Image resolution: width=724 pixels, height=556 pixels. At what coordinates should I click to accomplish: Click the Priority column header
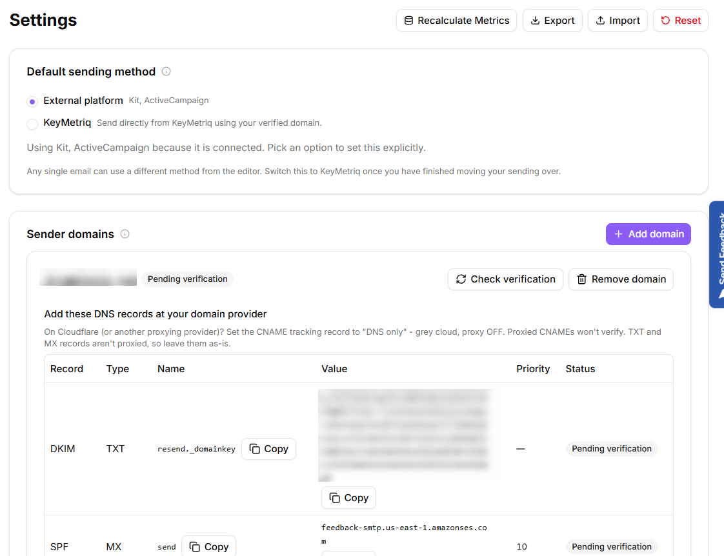(x=533, y=369)
